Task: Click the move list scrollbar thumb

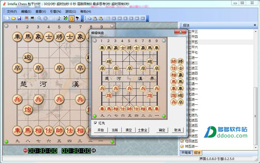Action: click(256, 116)
